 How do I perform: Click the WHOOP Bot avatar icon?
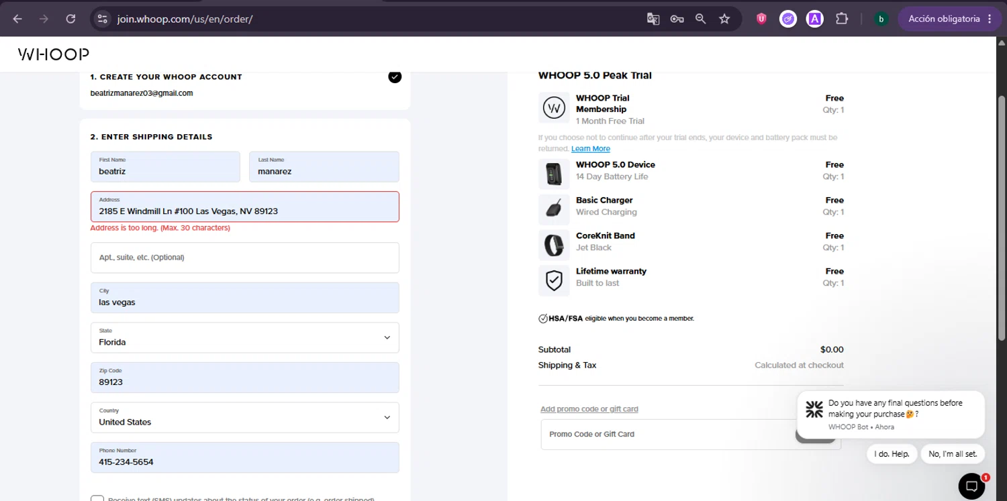tap(814, 409)
